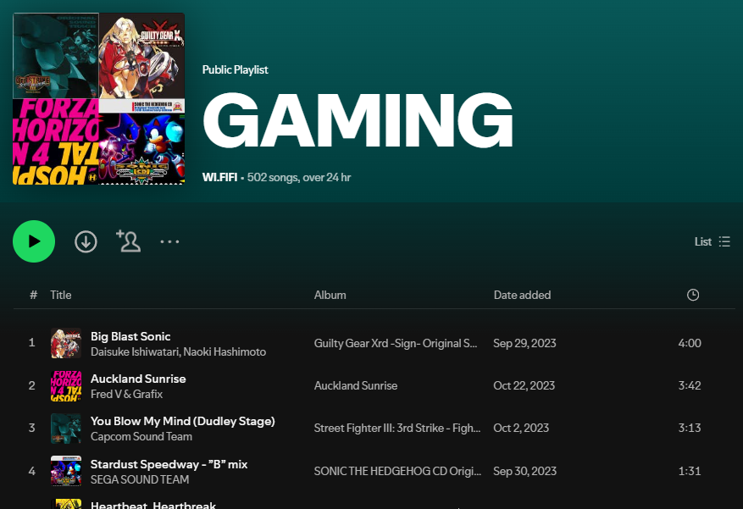Viewport: 743px width, 509px height.
Task: Select the Heartbeat, Heartbreak track
Action: pos(153,505)
